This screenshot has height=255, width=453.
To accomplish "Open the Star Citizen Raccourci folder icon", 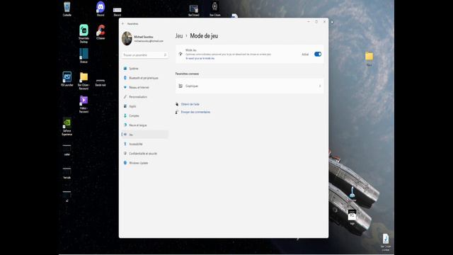I will pos(84,81).
